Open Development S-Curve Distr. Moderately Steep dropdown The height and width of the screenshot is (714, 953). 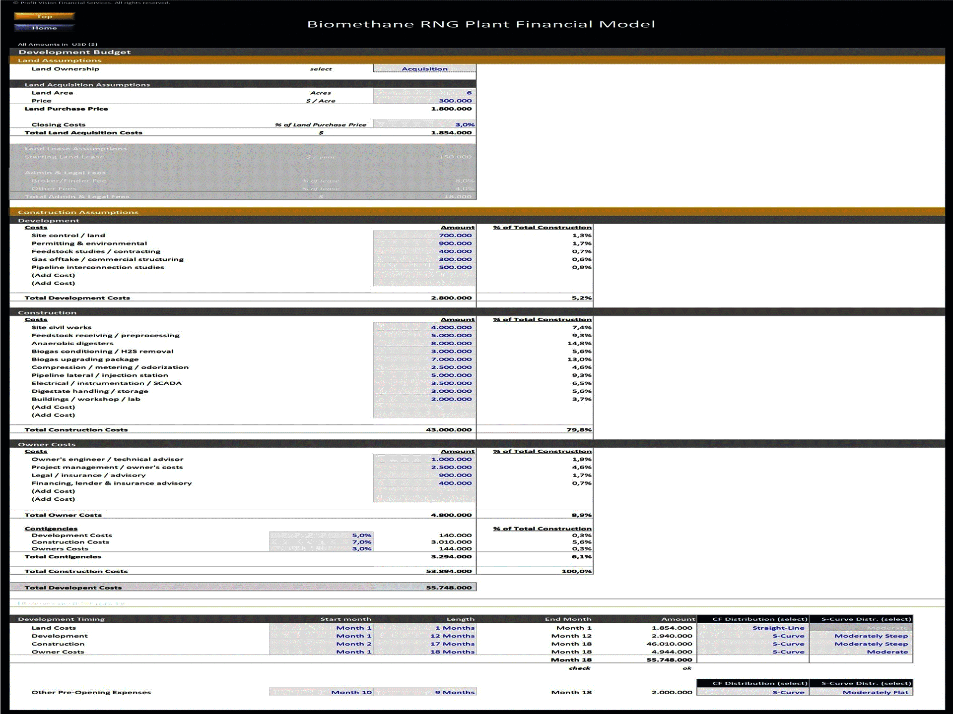coord(861,636)
